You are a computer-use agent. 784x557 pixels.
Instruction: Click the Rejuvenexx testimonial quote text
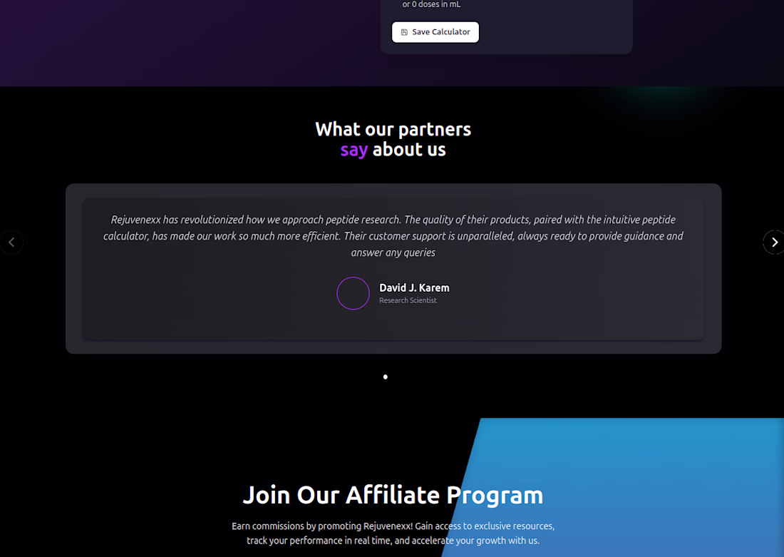click(393, 236)
